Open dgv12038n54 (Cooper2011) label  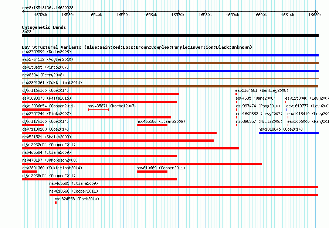pos(49,176)
